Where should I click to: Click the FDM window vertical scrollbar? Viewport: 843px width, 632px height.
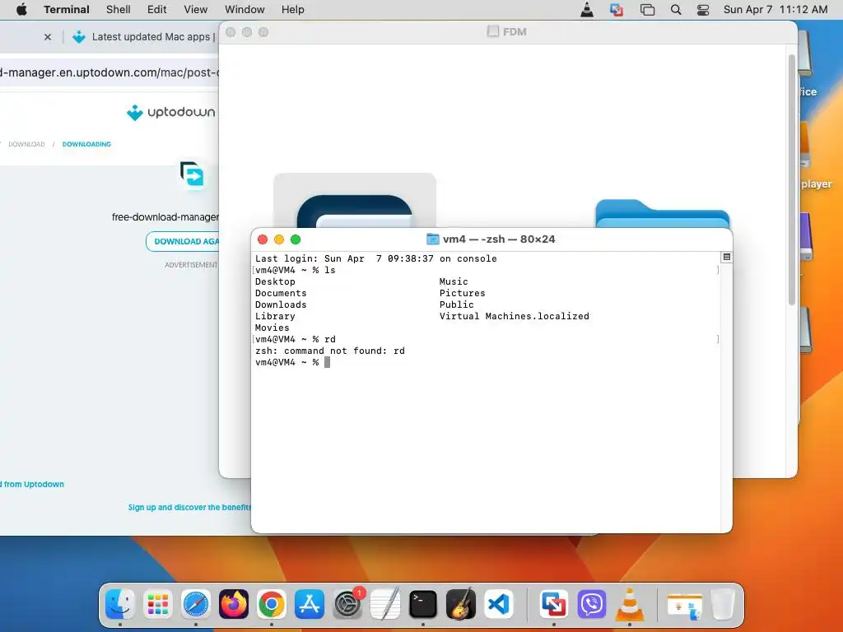point(791,180)
